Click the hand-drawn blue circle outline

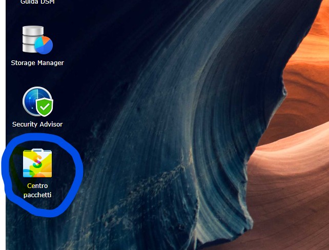pyautogui.click(x=77, y=165)
